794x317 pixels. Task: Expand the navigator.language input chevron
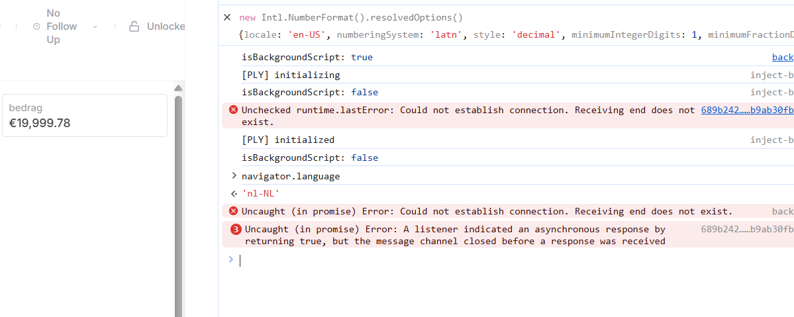(x=234, y=176)
